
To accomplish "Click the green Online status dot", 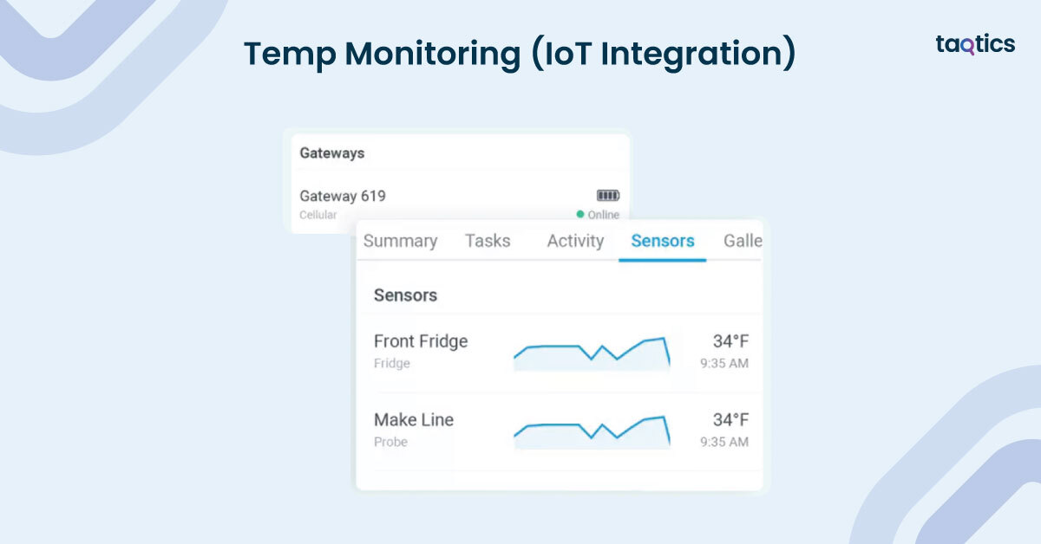I will [580, 214].
